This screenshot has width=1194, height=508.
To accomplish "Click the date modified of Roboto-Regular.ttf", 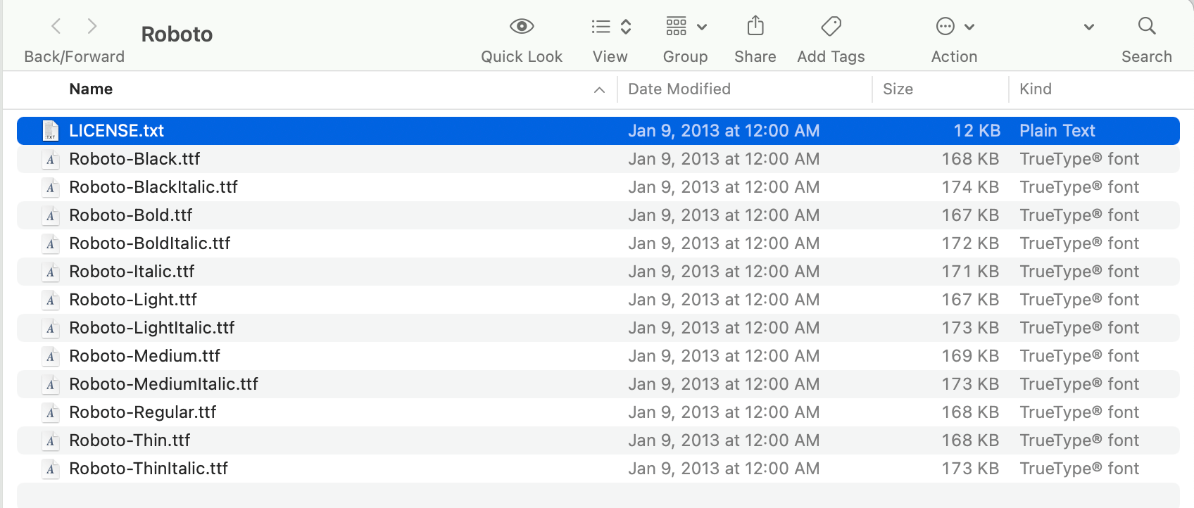I will (724, 412).
